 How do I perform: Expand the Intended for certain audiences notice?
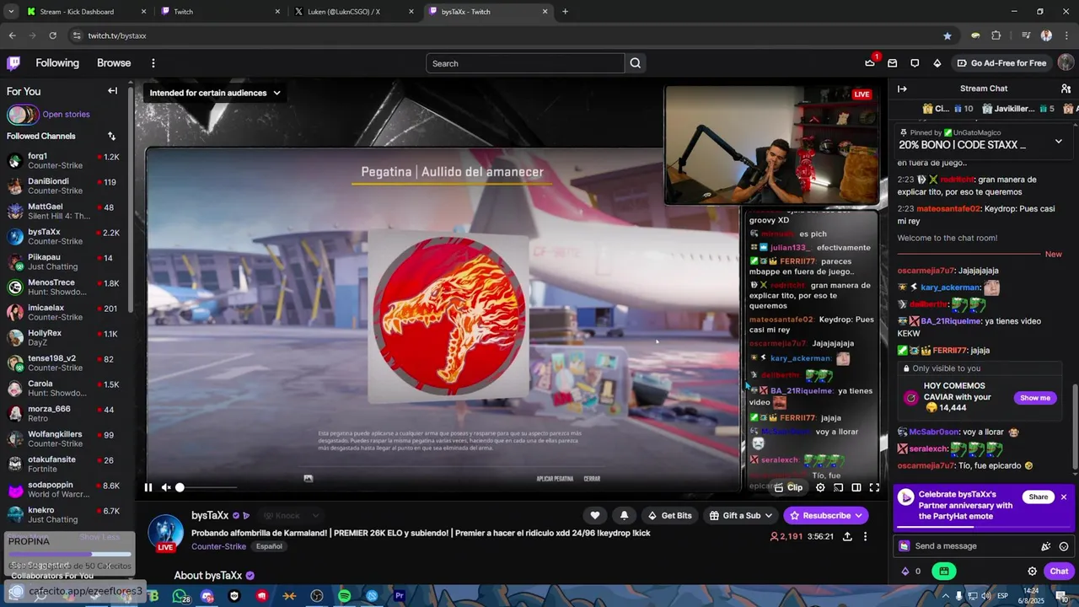[215, 93]
